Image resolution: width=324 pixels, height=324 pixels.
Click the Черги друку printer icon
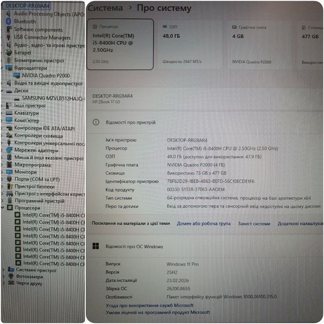(11, 282)
